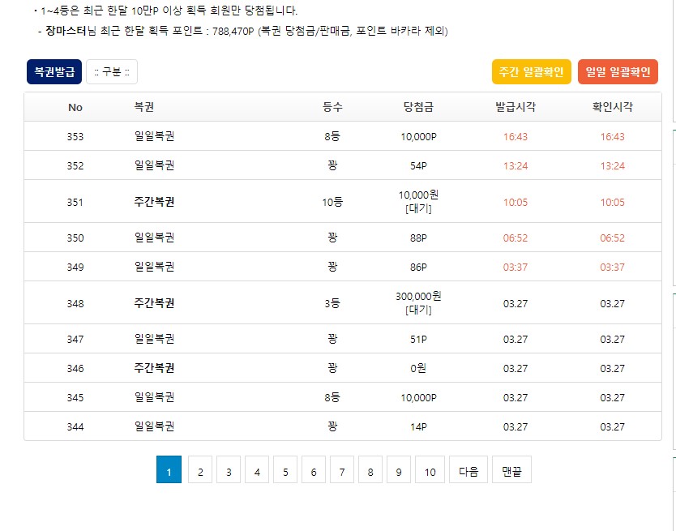Click 꽝 rank in row 346
Screen dimensions: 676x531
(x=332, y=368)
